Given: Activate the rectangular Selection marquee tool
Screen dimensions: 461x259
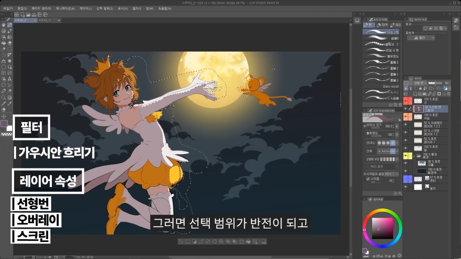Looking at the screenshot, I should [x=10, y=49].
